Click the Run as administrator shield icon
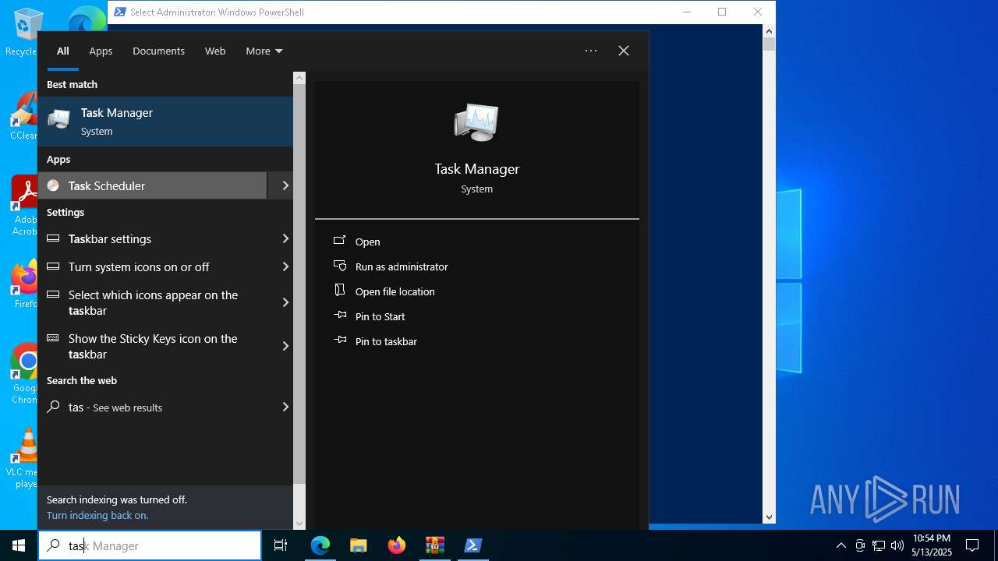998x561 pixels. coord(340,266)
